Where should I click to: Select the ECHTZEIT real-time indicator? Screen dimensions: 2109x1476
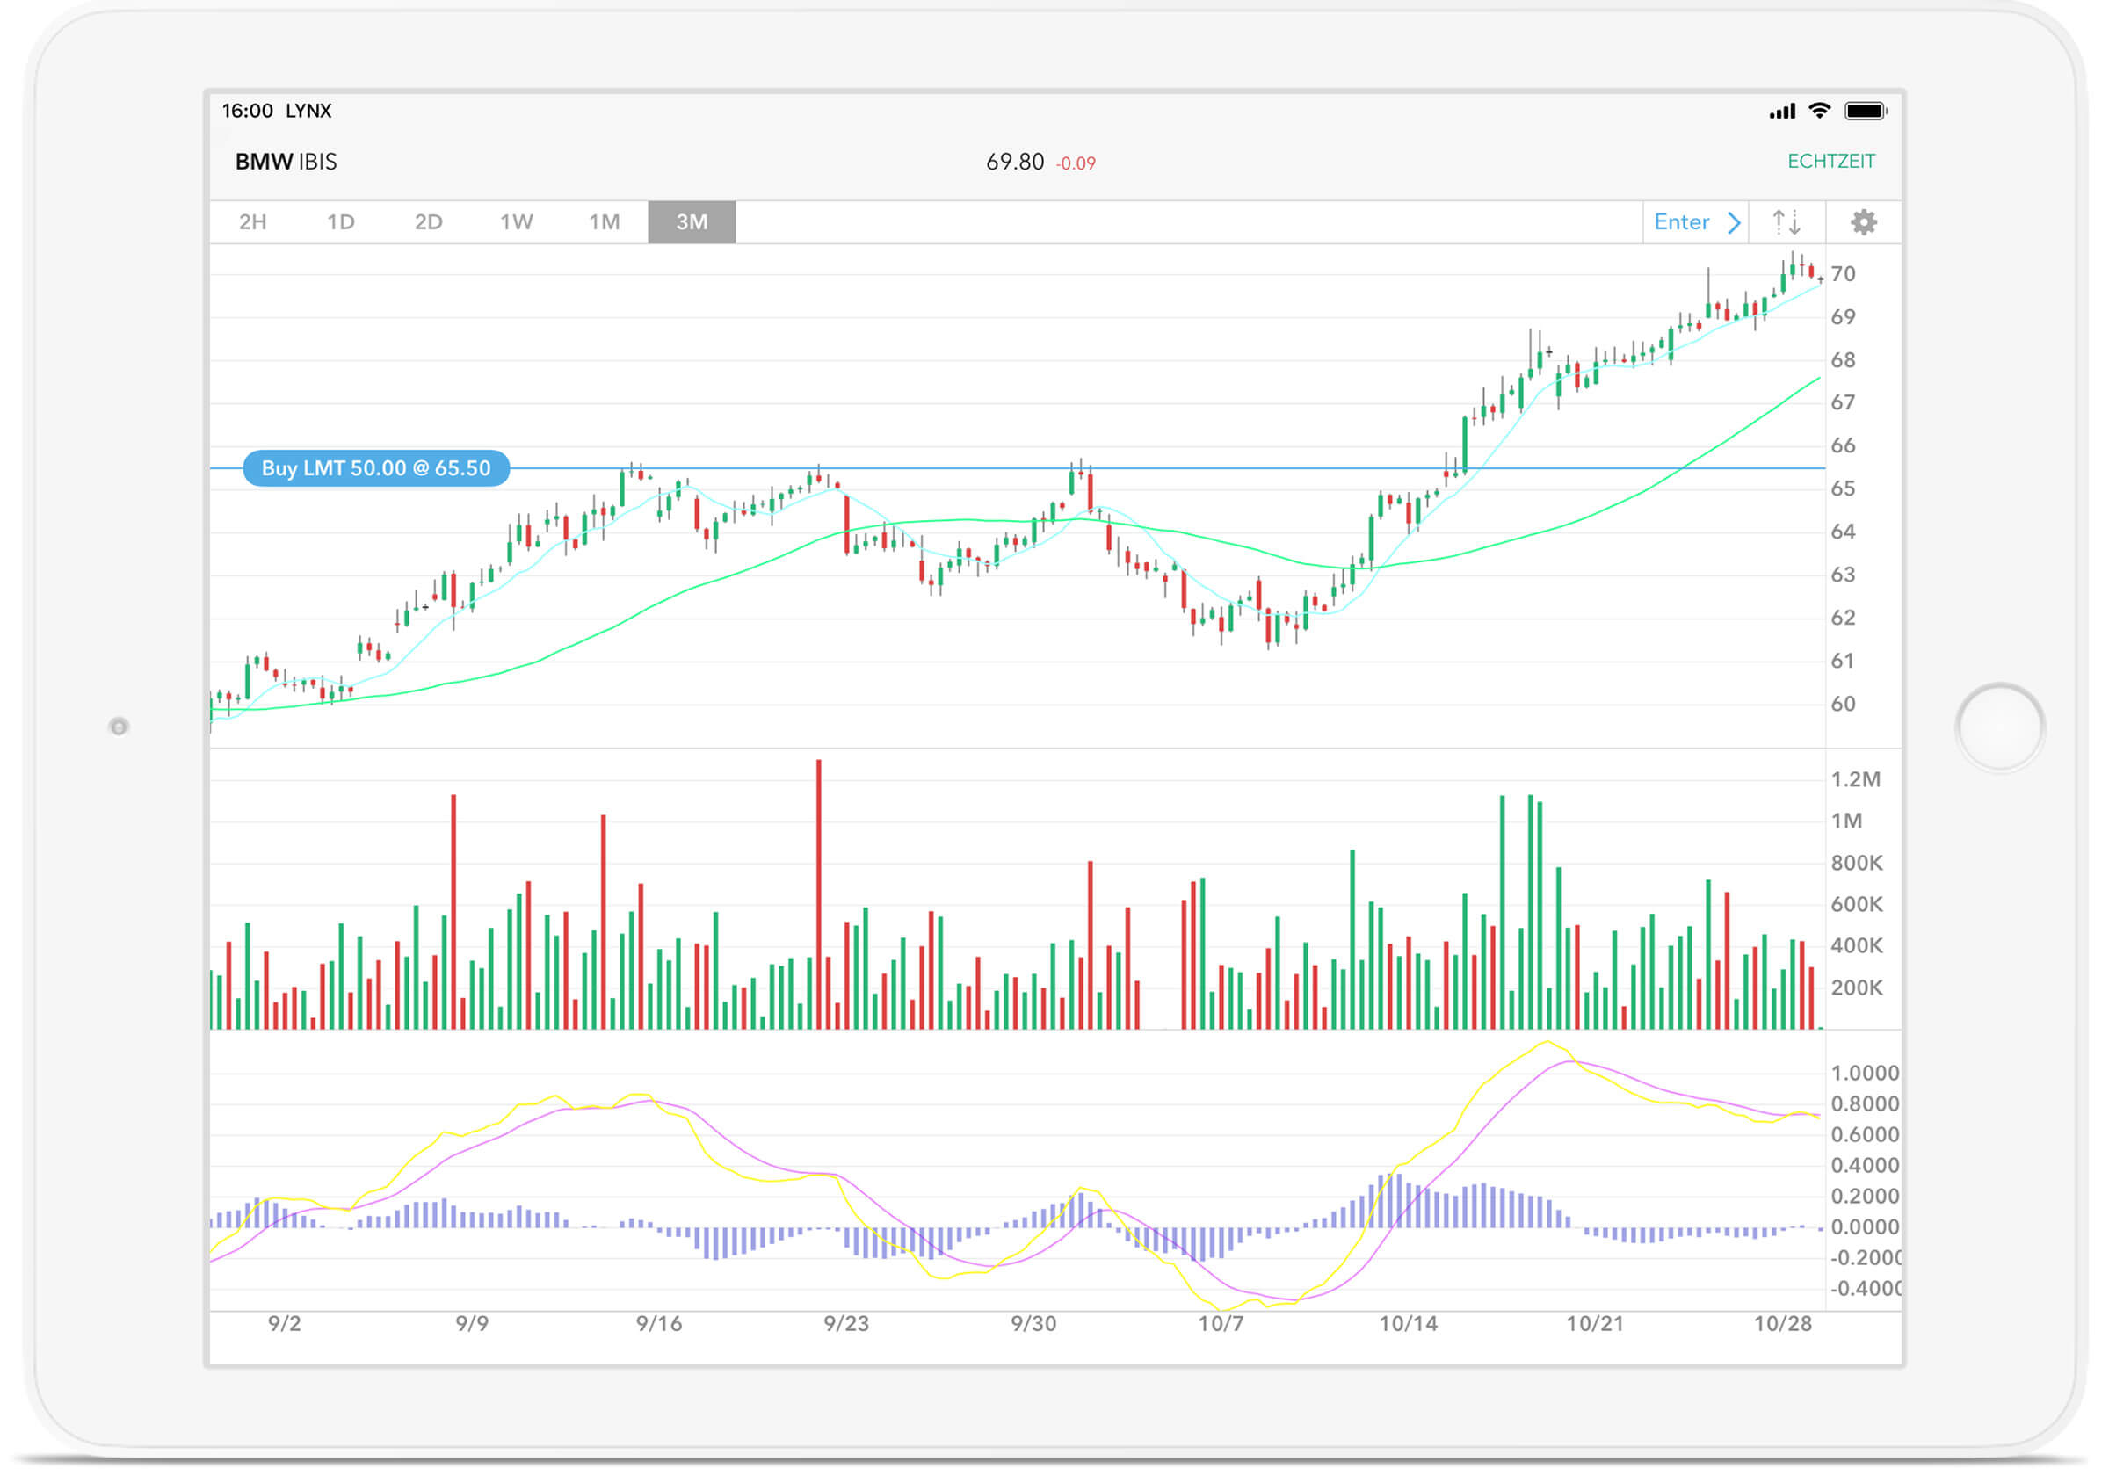point(1830,161)
